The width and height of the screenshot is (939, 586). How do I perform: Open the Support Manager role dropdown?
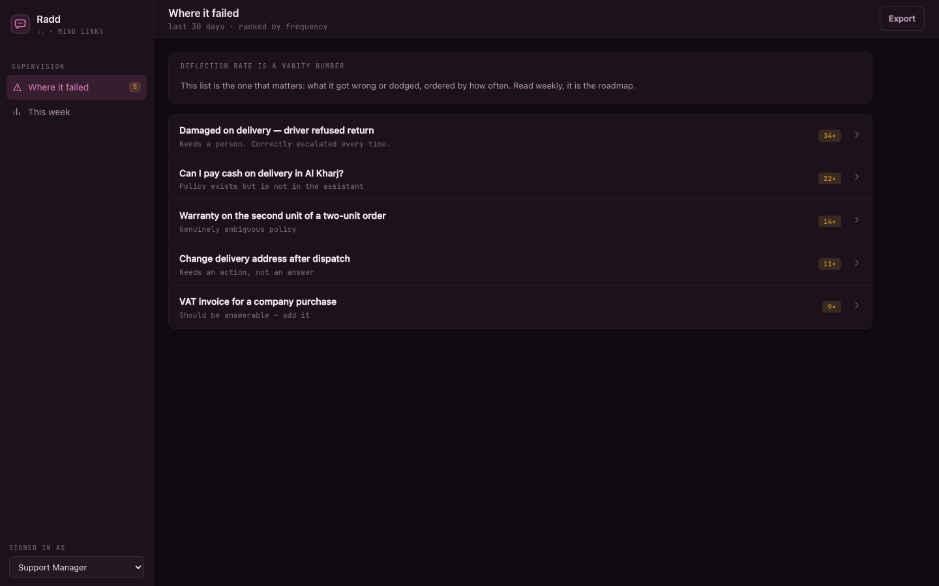[76, 567]
